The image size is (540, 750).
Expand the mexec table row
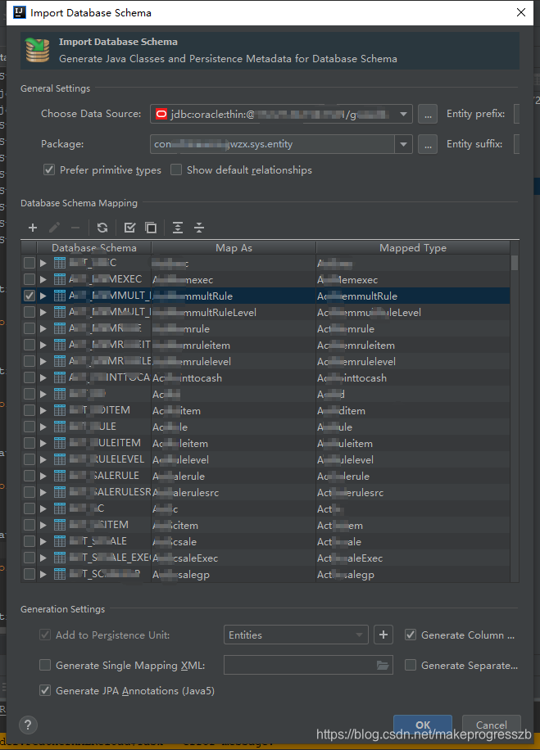pos(43,279)
